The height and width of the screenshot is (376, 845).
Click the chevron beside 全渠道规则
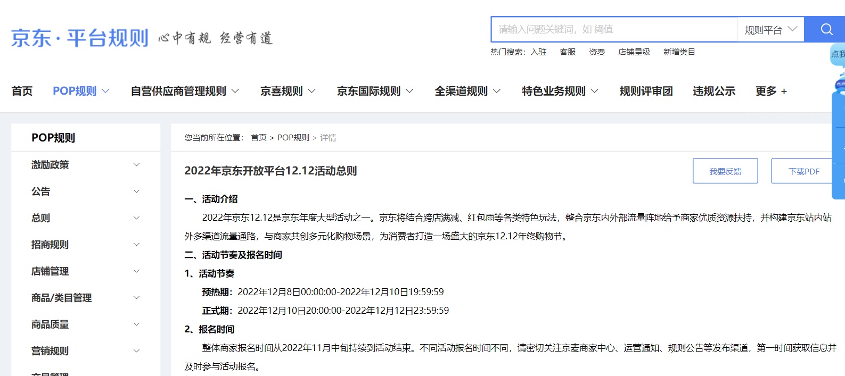tap(497, 91)
